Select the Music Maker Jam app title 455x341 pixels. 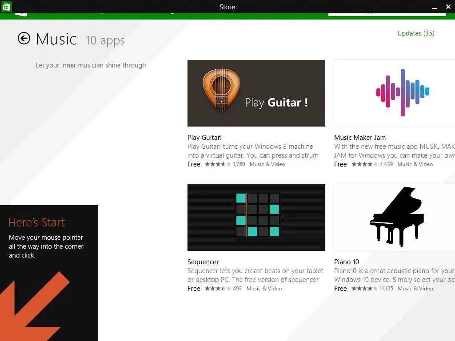coord(360,138)
